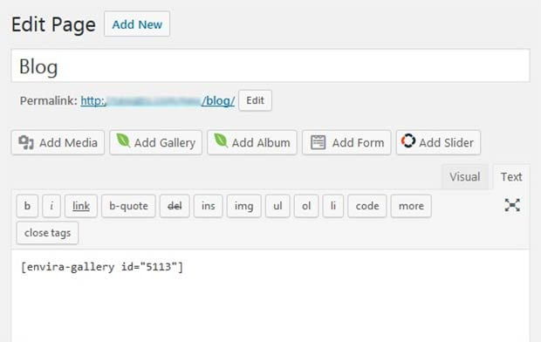The height and width of the screenshot is (342, 541).
Task: Edit the permalink with Edit button
Action: point(255,100)
